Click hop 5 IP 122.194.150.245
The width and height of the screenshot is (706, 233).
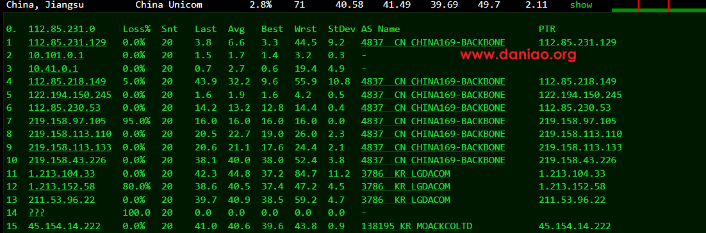pos(70,95)
